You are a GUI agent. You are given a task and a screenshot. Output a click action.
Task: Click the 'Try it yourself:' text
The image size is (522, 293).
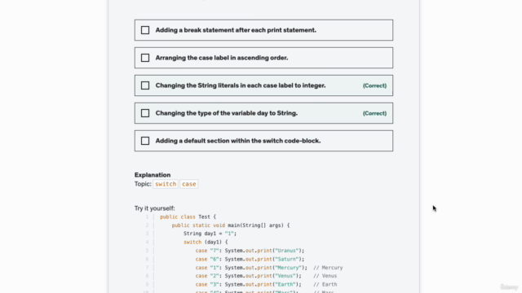[x=154, y=208]
